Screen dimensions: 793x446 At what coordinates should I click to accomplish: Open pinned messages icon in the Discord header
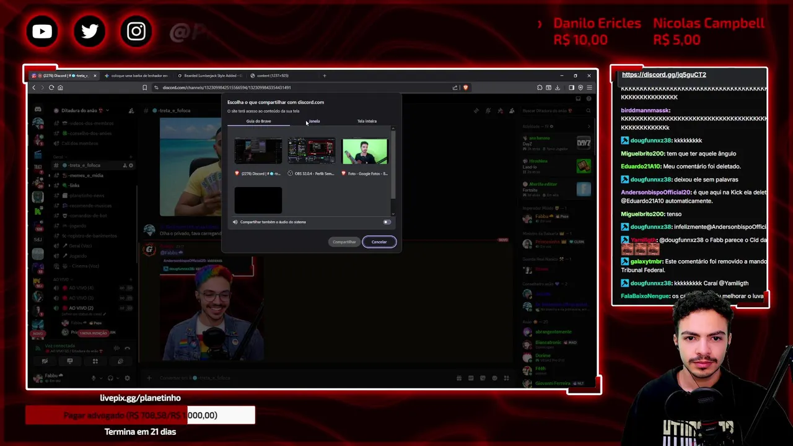(x=500, y=110)
